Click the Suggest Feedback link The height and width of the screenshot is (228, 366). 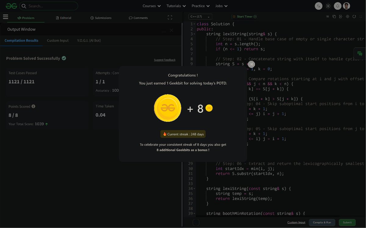click(x=165, y=60)
